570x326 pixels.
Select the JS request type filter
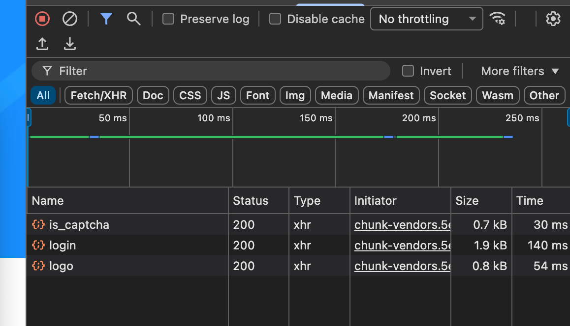[x=223, y=95]
